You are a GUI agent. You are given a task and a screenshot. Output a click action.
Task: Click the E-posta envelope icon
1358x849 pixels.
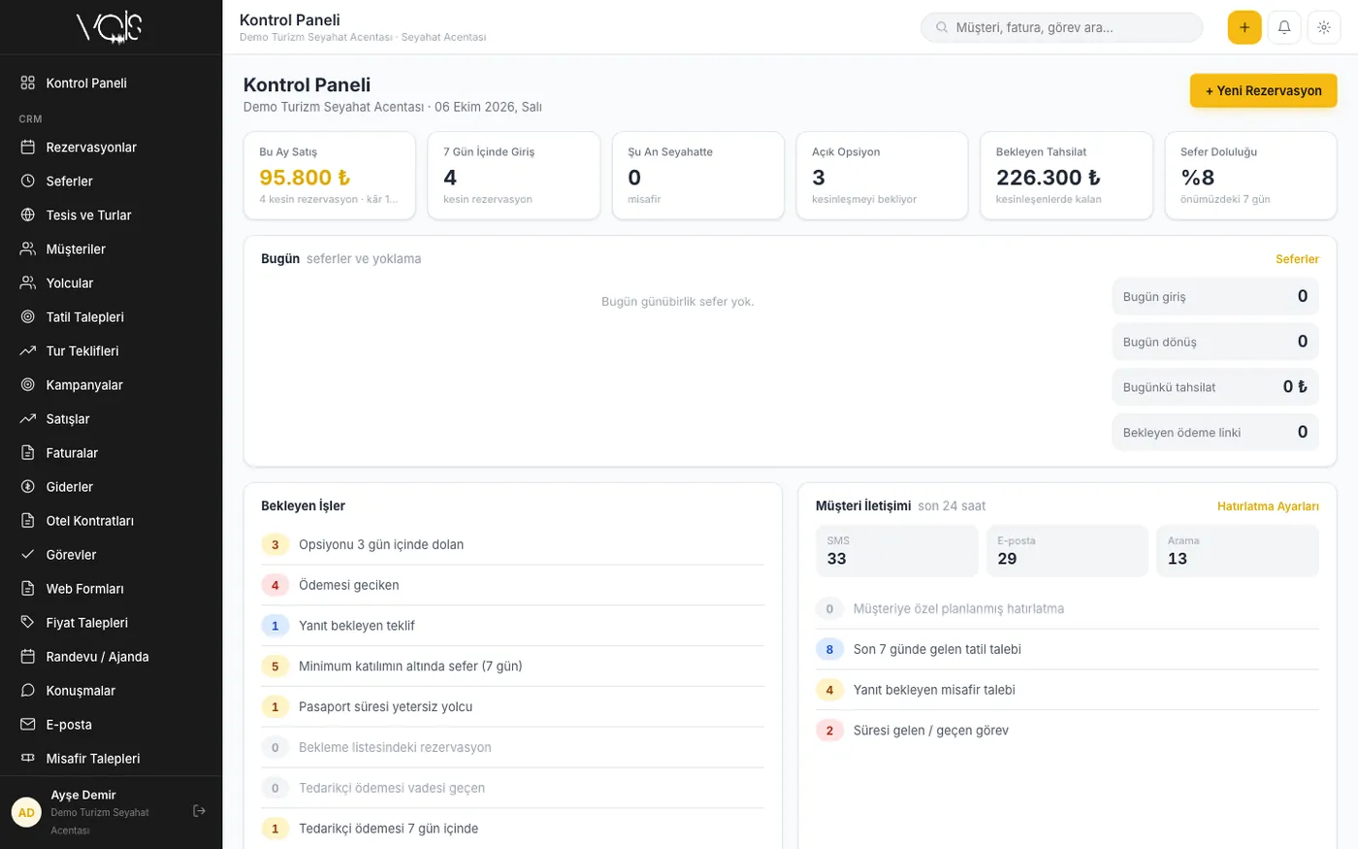(28, 725)
